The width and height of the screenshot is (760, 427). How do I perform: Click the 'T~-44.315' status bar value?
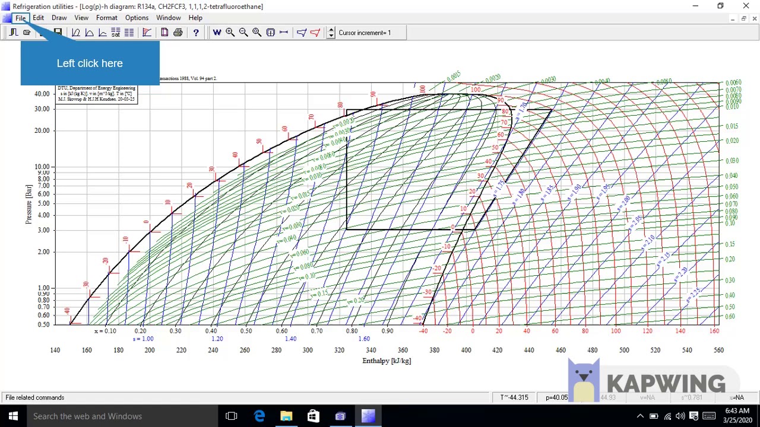click(x=514, y=397)
